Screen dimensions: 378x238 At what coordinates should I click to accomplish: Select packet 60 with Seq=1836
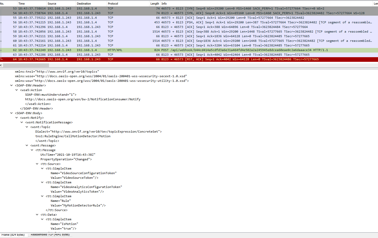[189, 41]
